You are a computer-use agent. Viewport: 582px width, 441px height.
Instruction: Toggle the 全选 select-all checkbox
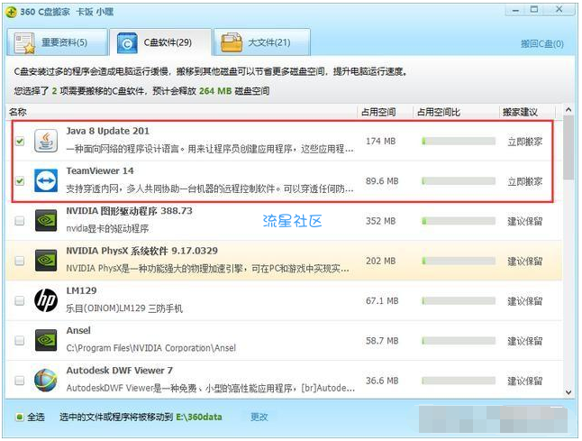19,417
